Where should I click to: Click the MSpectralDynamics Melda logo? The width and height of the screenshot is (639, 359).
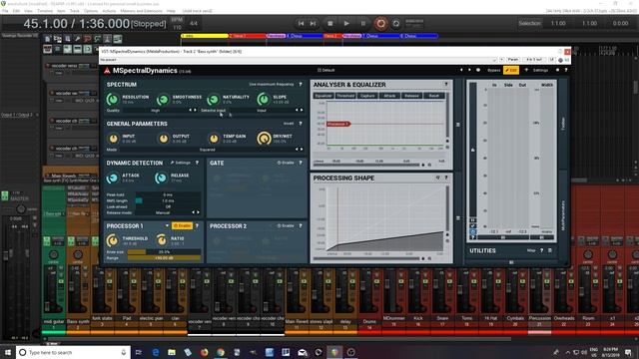pos(107,71)
